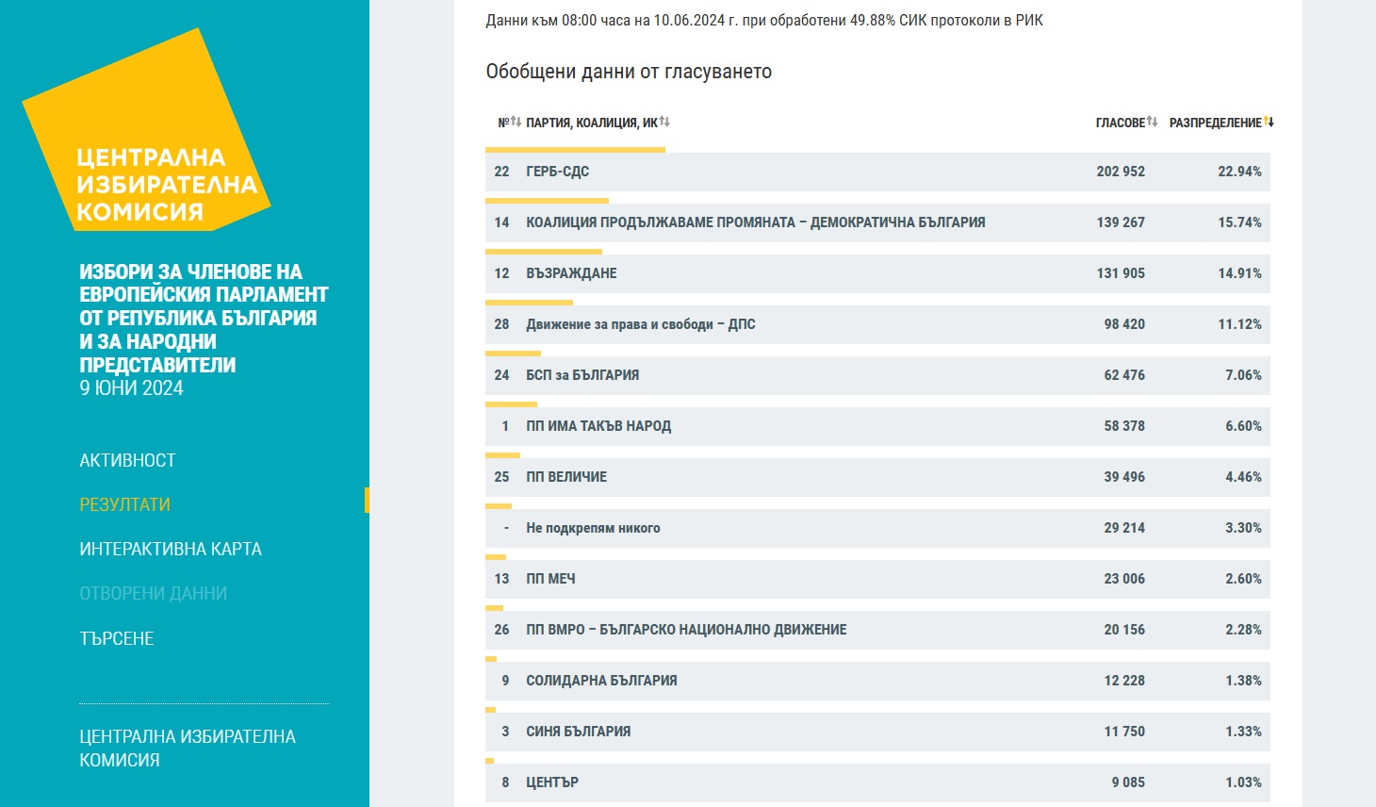Click the Не подкрепям никого row
This screenshot has width=1376, height=807.
[876, 528]
